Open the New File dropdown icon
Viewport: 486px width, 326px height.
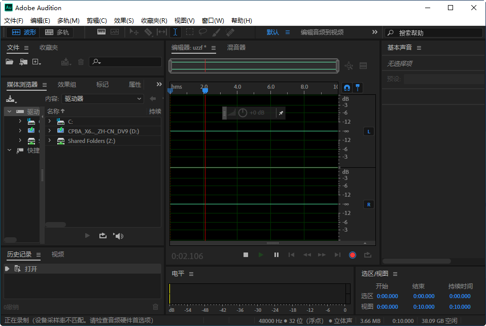(x=37, y=62)
